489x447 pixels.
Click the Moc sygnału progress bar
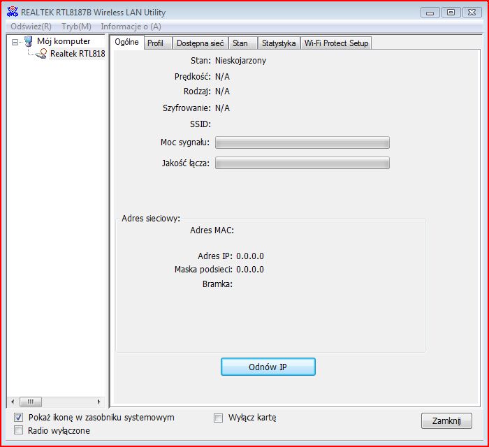tap(302, 142)
